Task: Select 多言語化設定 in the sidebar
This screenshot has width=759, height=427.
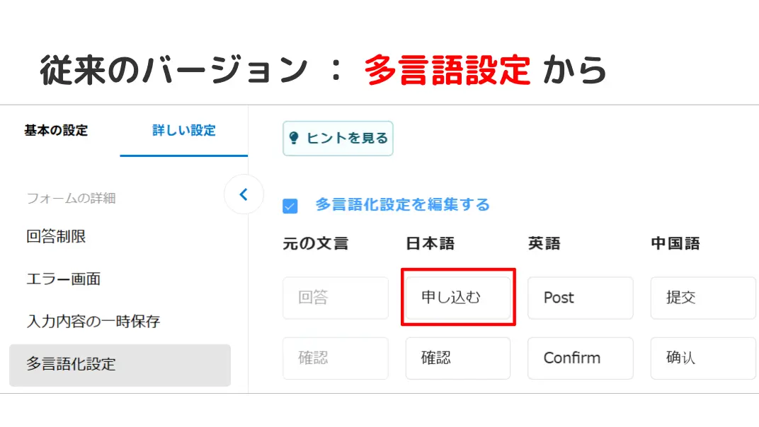Action: (x=120, y=365)
